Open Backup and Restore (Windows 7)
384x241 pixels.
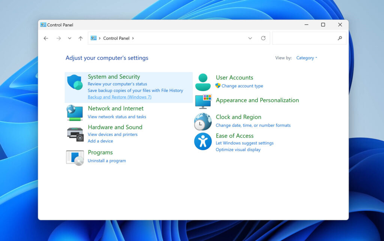point(120,97)
